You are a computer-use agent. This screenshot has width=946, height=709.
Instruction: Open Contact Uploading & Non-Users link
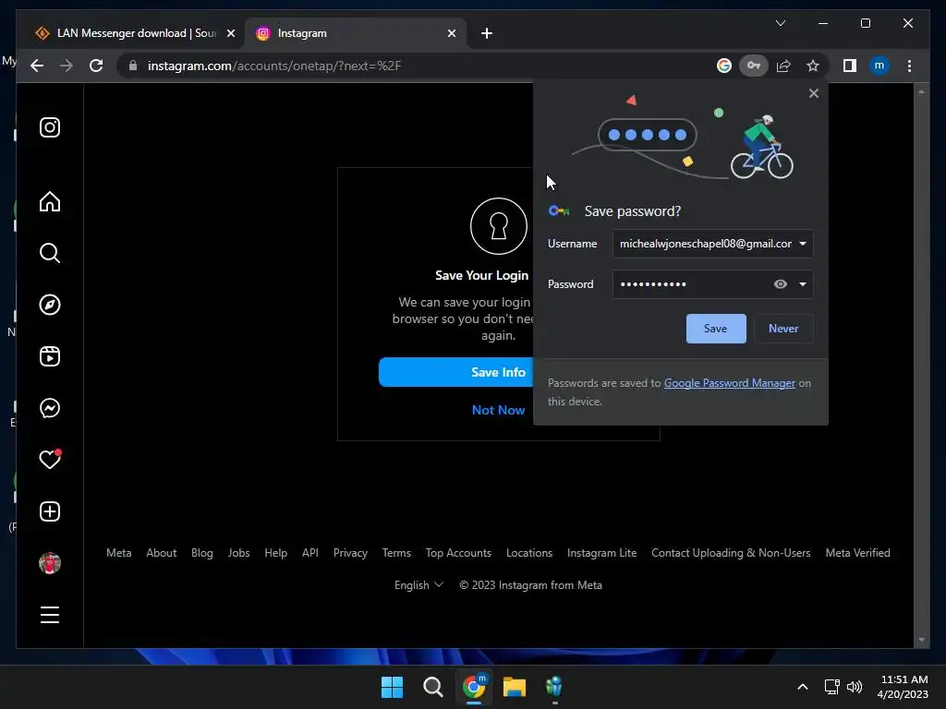[731, 553]
